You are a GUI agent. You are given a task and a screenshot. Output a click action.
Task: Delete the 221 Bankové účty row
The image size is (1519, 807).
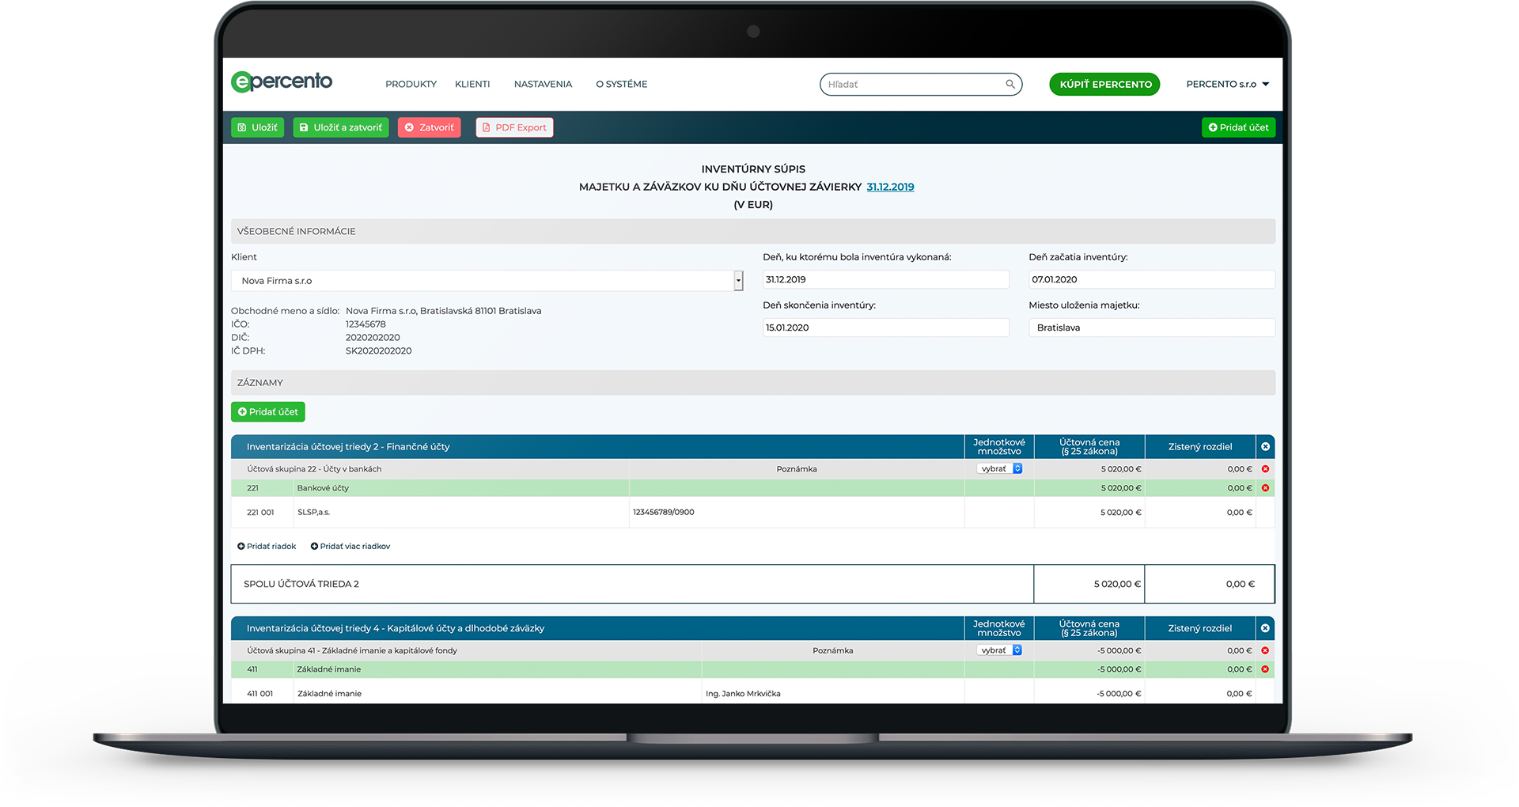click(x=1265, y=488)
